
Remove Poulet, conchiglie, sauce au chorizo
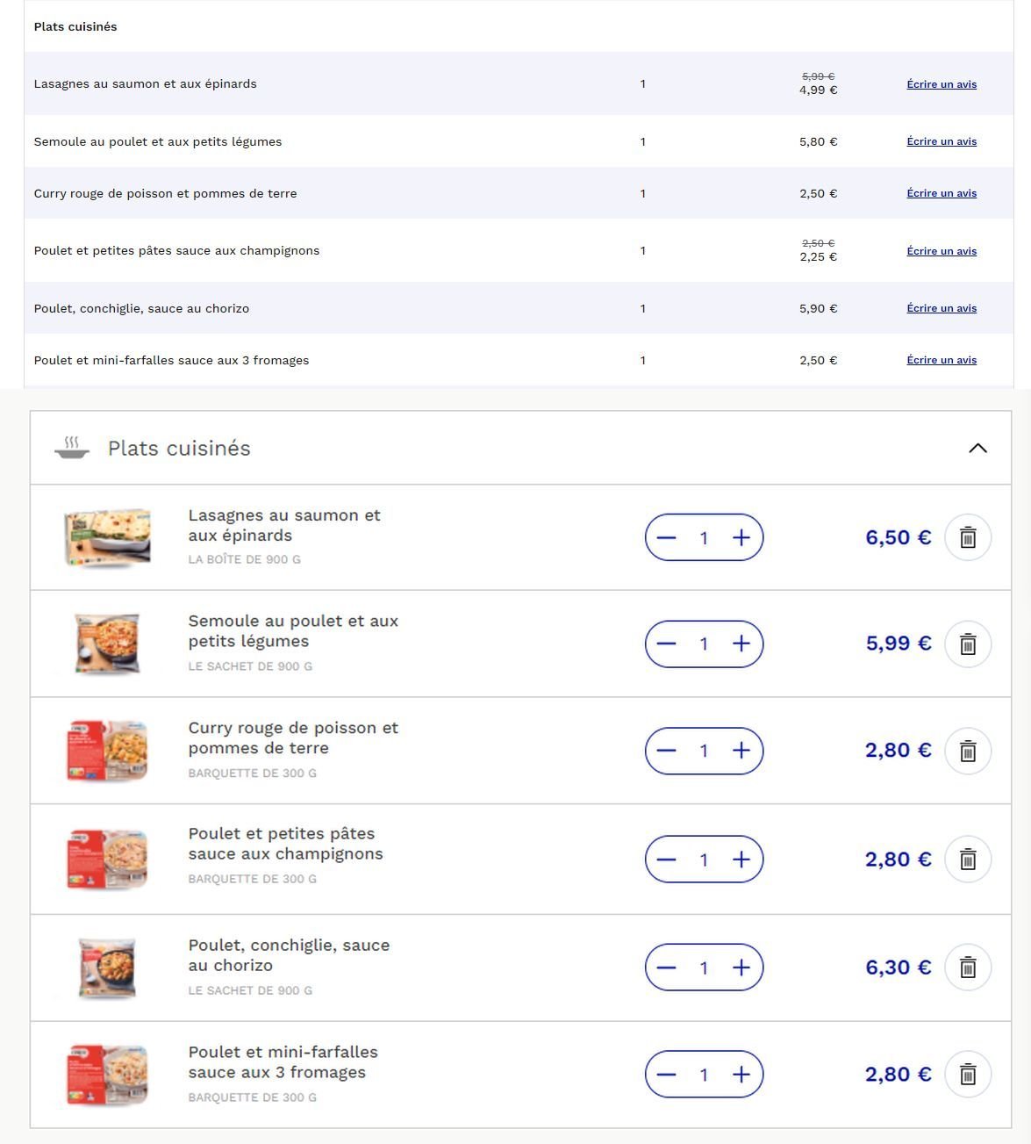(x=968, y=968)
